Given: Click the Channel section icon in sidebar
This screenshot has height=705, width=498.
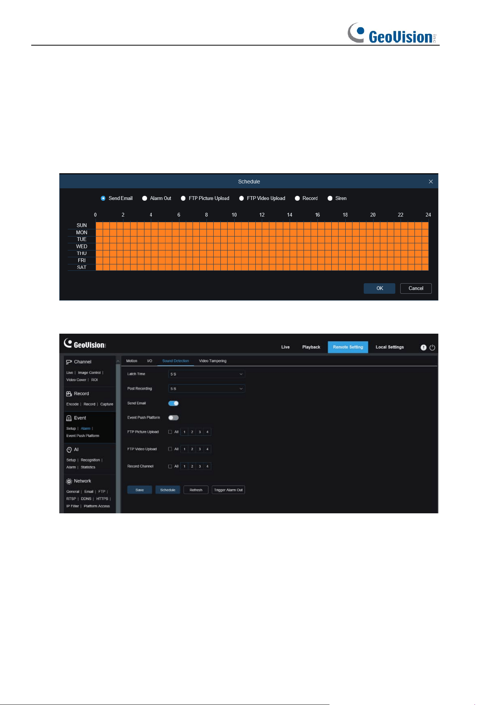Looking at the screenshot, I should 69,362.
